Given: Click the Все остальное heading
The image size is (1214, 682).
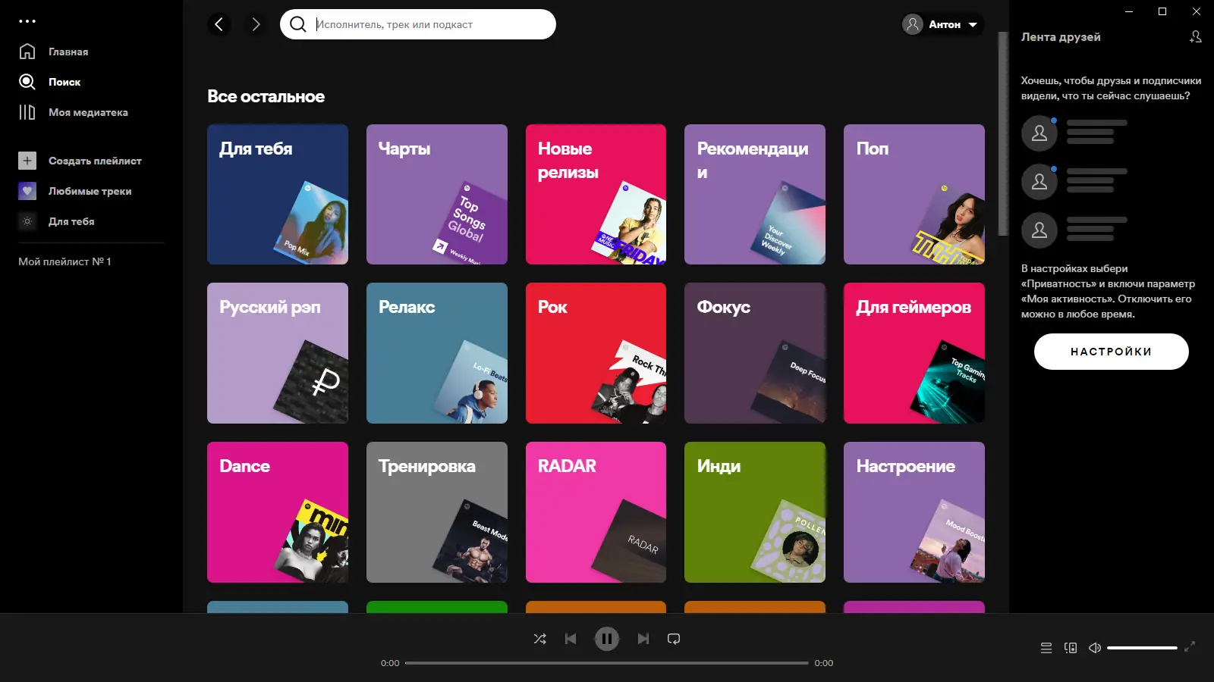Looking at the screenshot, I should click(266, 96).
